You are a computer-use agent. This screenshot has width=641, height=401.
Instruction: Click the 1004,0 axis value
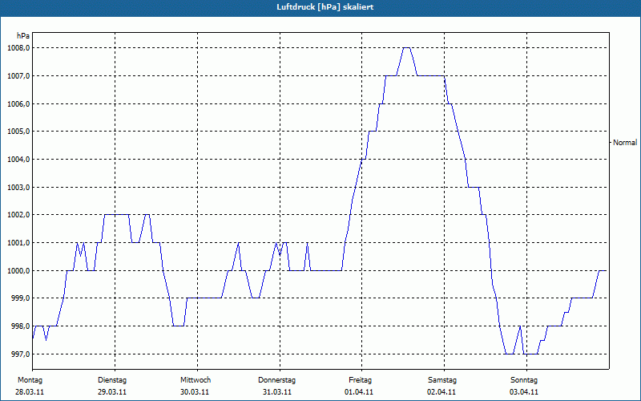coord(18,159)
